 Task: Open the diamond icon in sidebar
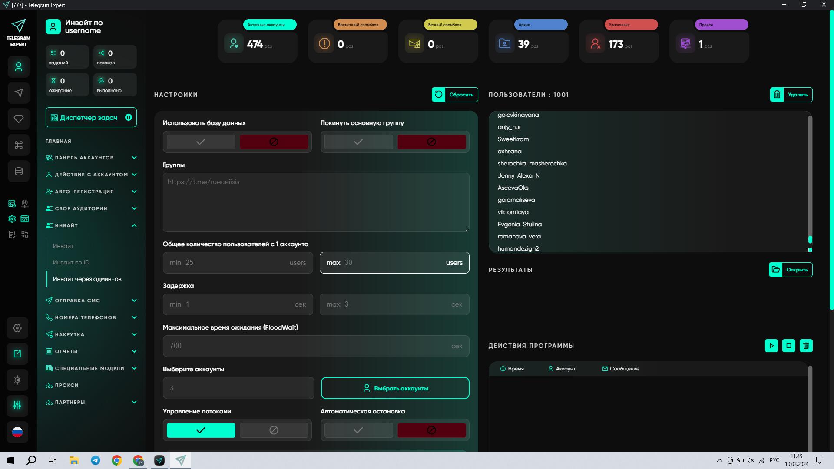pos(18,119)
